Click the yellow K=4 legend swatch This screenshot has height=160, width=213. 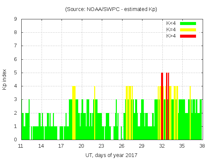click(x=188, y=30)
